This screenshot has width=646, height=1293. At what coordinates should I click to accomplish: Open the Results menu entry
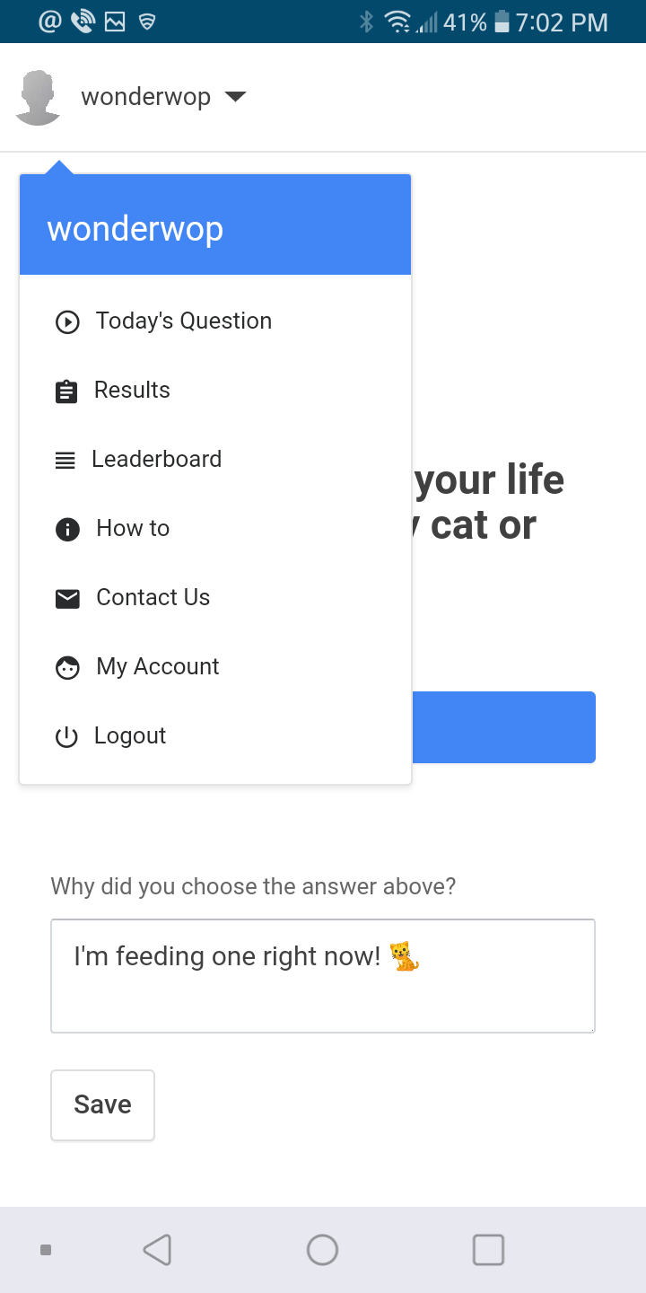click(x=132, y=391)
